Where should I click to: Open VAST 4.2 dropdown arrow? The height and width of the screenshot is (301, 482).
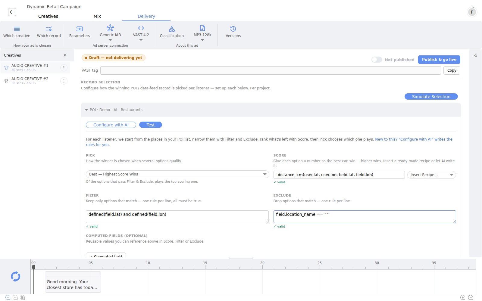coord(141,40)
